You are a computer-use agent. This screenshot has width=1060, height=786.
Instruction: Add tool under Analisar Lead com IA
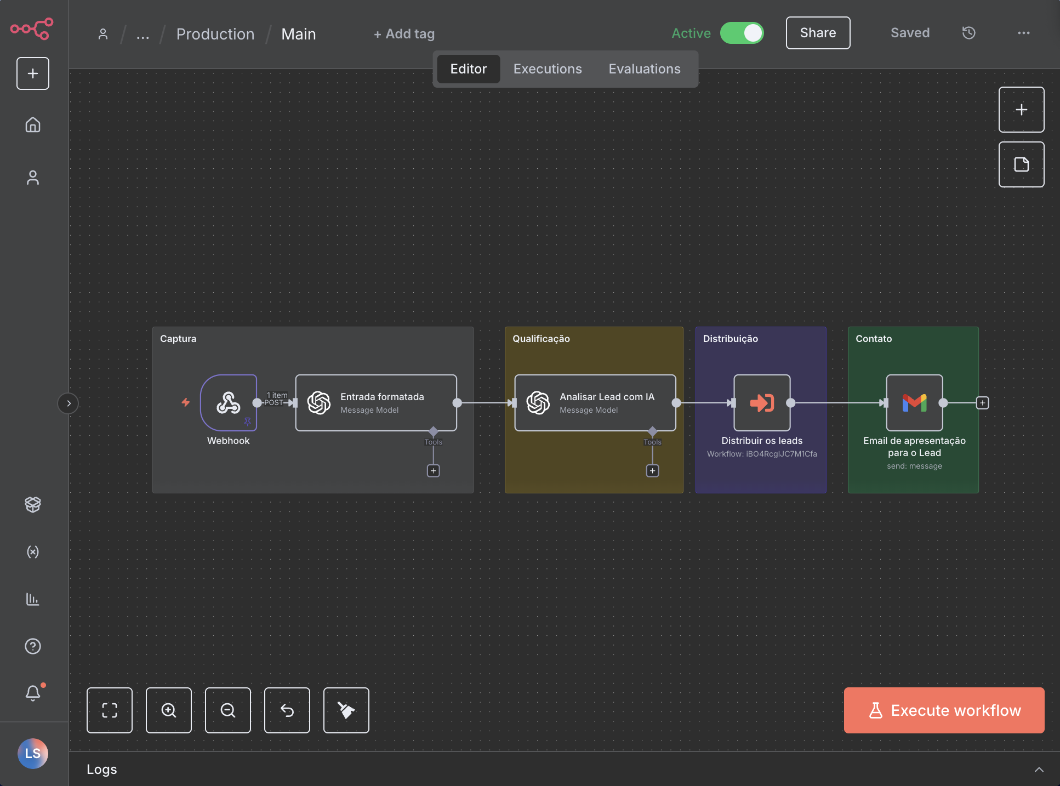[x=653, y=471]
